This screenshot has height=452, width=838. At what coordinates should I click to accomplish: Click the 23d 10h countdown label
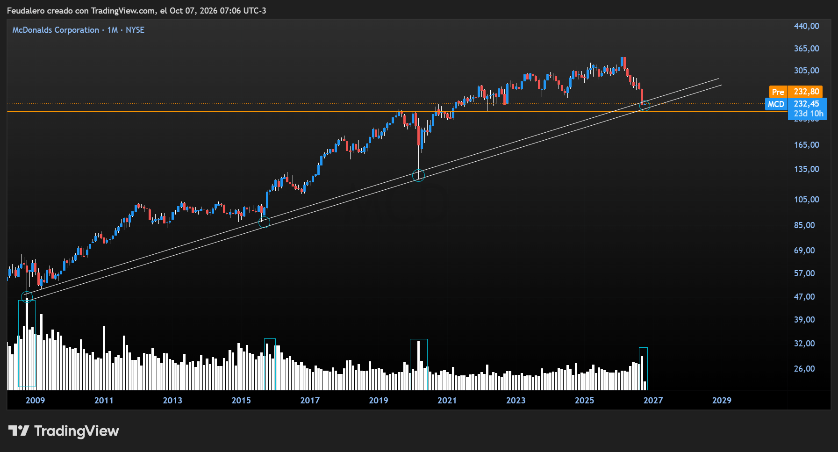(809, 114)
